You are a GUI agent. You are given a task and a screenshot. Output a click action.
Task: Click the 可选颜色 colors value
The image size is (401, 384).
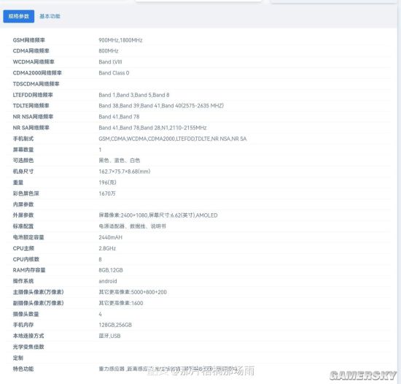pos(119,161)
